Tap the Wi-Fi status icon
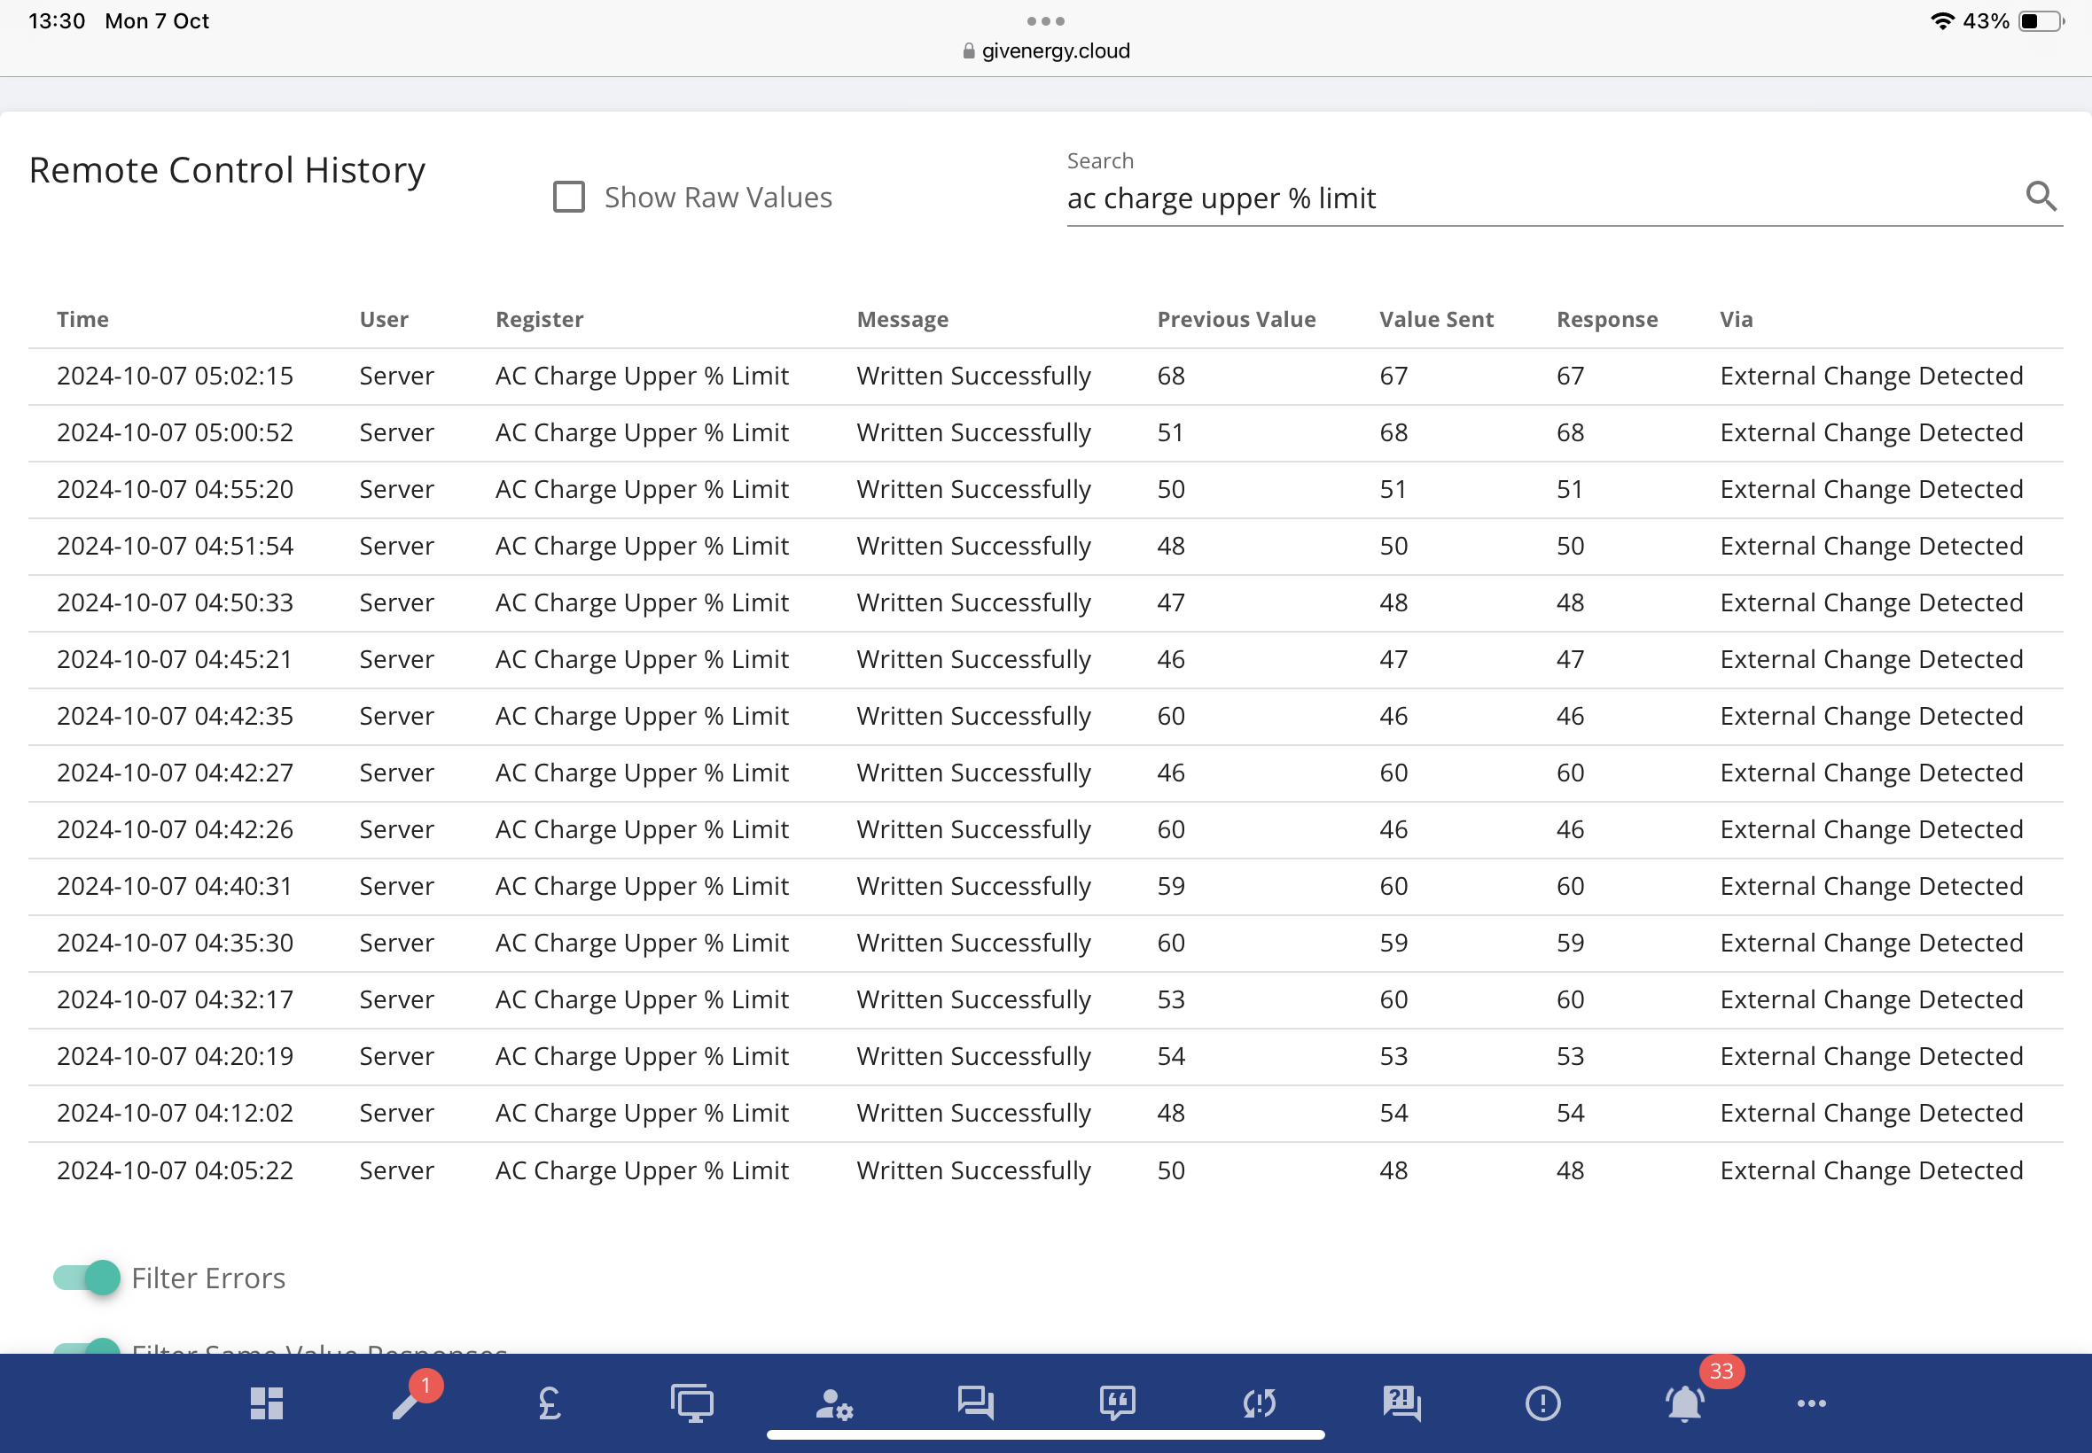The width and height of the screenshot is (2092, 1453). point(1941,21)
